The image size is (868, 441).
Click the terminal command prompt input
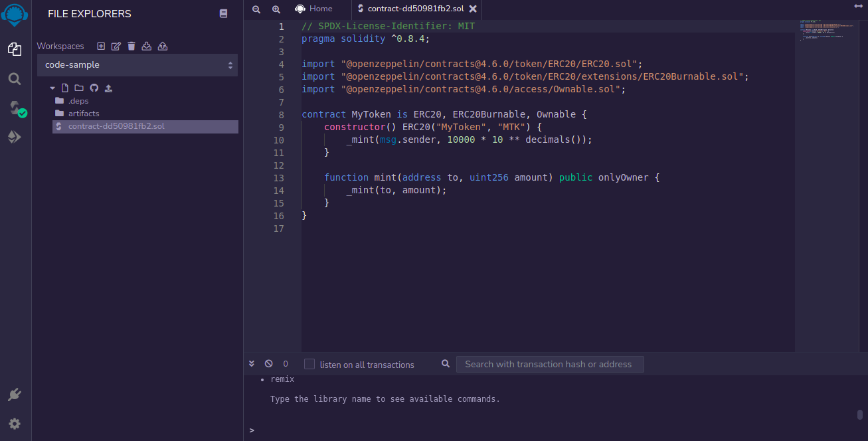(558, 430)
